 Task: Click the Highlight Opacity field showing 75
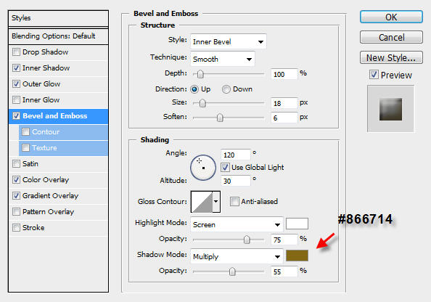[x=284, y=240]
